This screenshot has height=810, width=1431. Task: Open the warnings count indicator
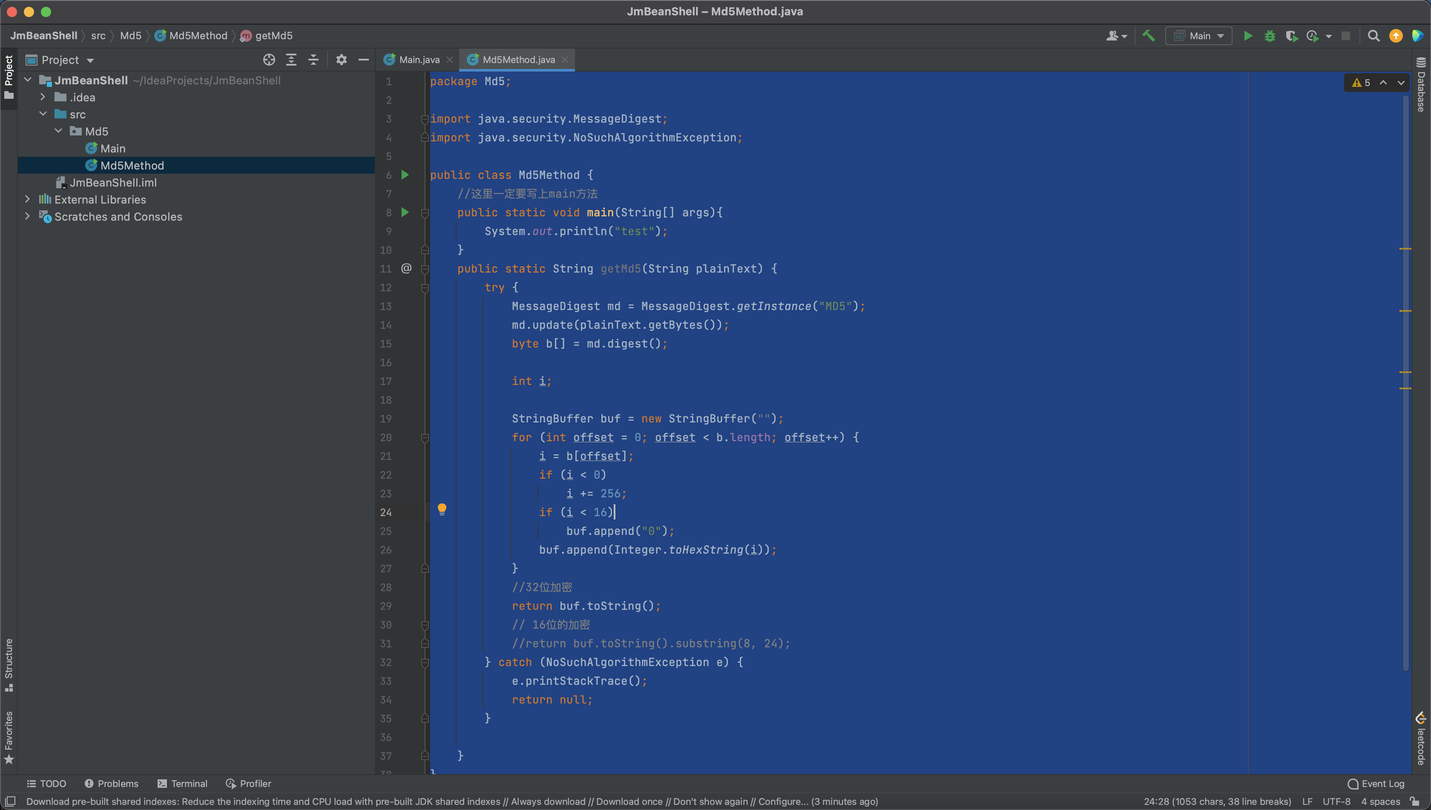[1362, 82]
